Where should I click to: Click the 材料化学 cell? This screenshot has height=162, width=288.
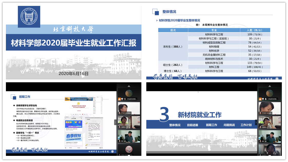(x=214, y=51)
